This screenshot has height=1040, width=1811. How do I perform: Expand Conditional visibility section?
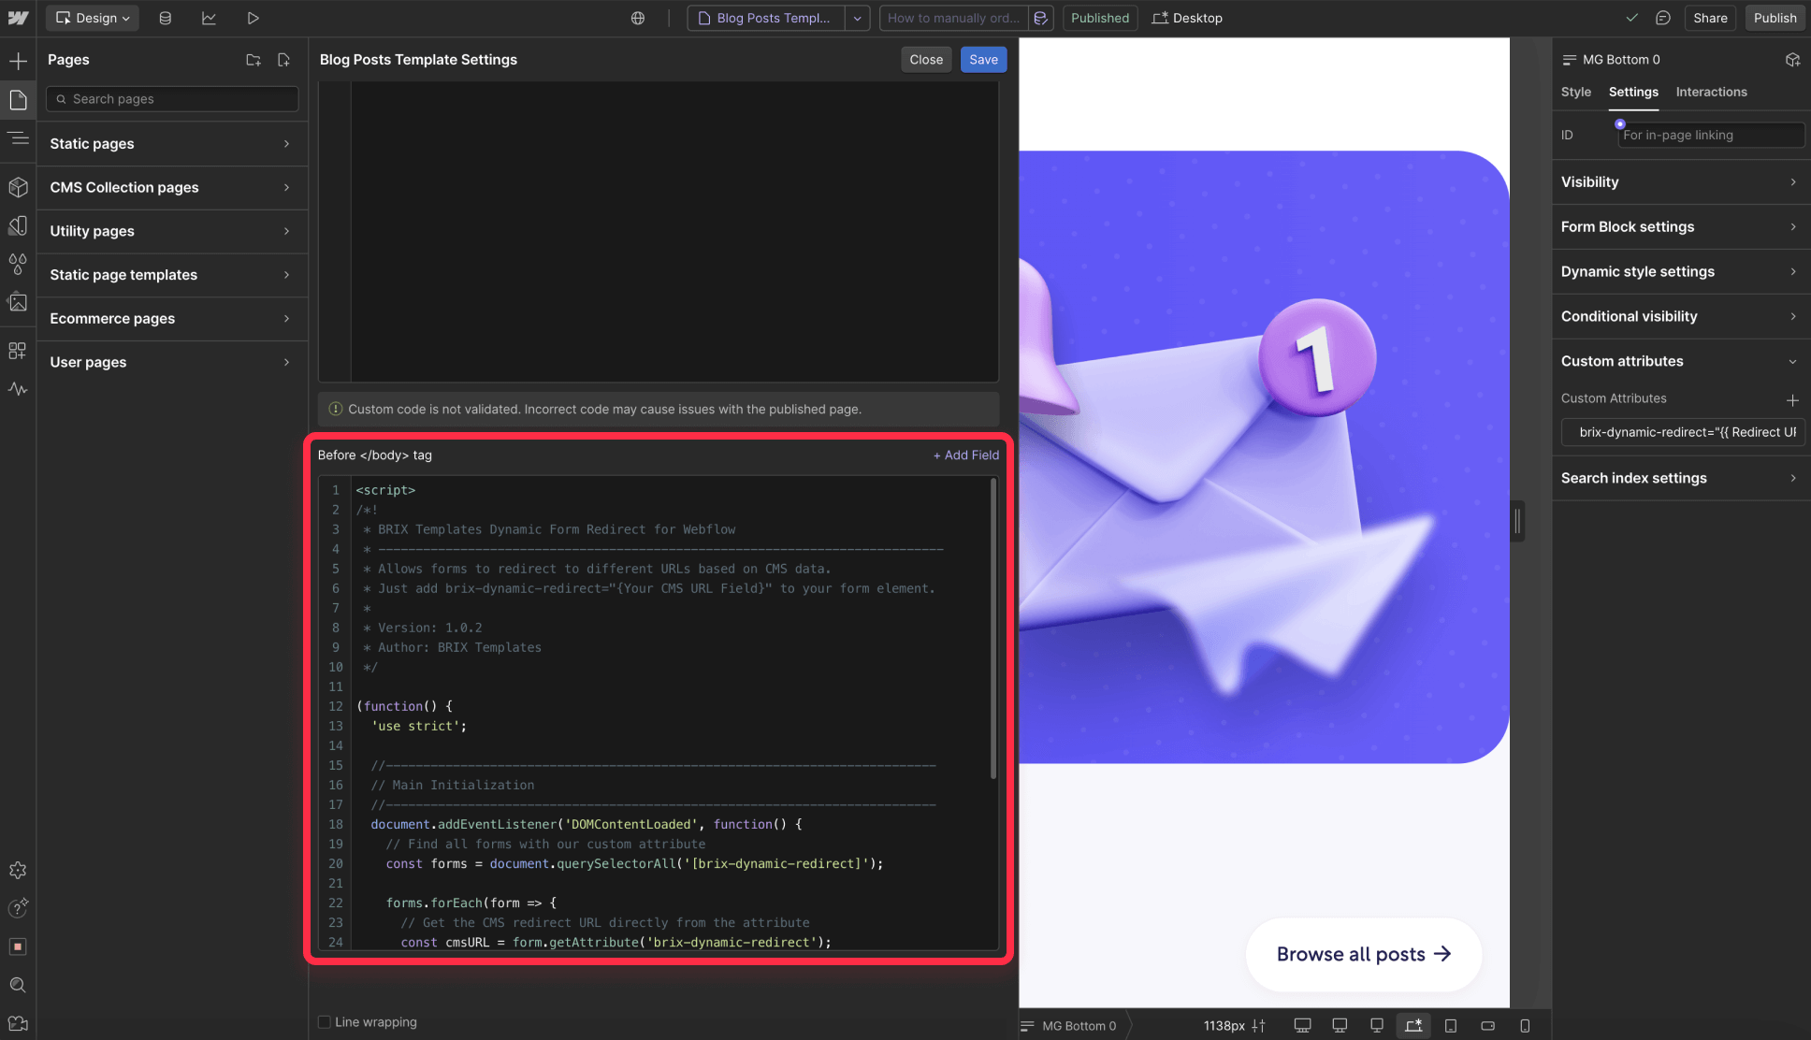(1679, 317)
